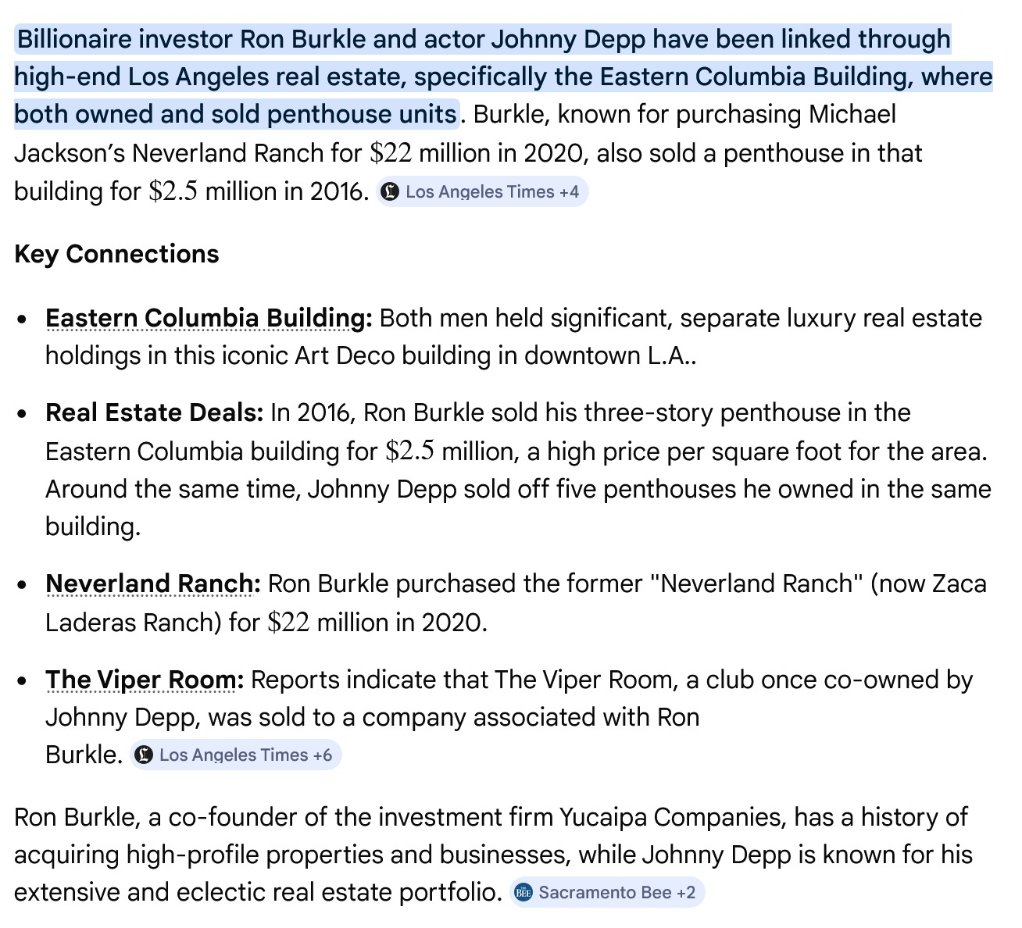Viewport: 1022px width, 928px height.
Task: Follow the underlined "Eastern Columbia Building" link
Action: pyautogui.click(x=206, y=318)
